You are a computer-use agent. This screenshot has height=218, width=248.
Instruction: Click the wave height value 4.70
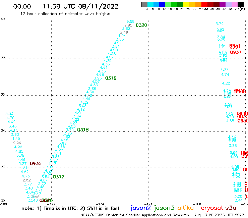click(x=10, y=118)
